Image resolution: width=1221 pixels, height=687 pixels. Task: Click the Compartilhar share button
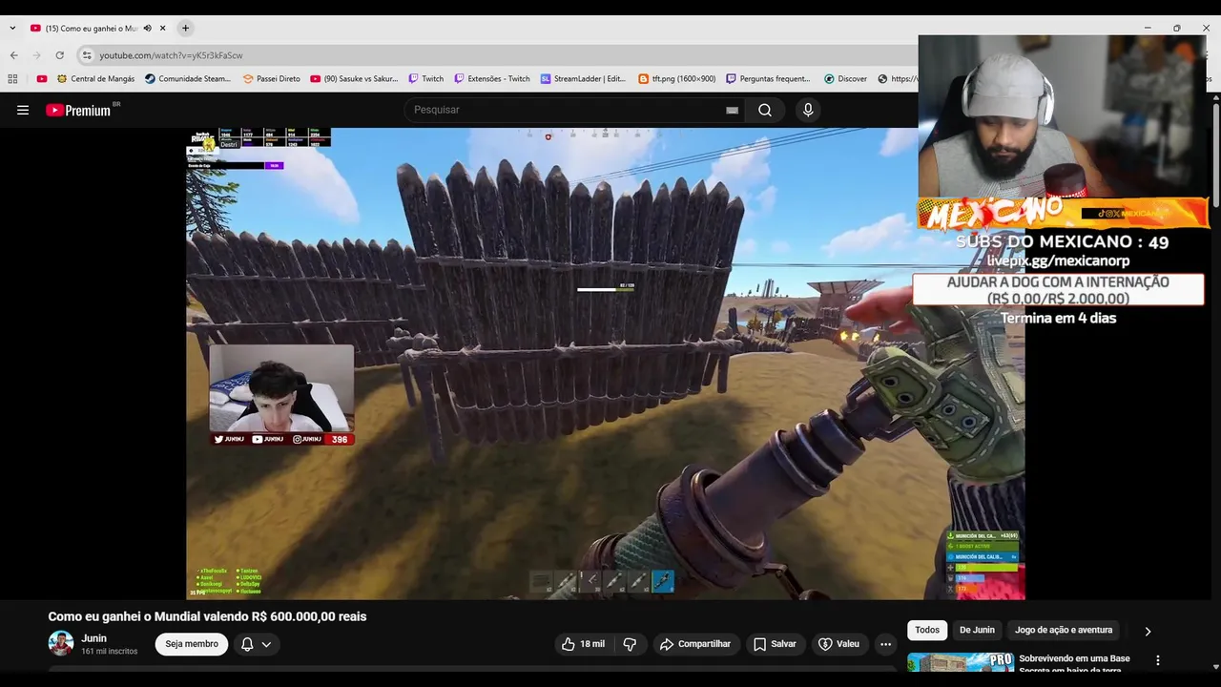pos(695,644)
